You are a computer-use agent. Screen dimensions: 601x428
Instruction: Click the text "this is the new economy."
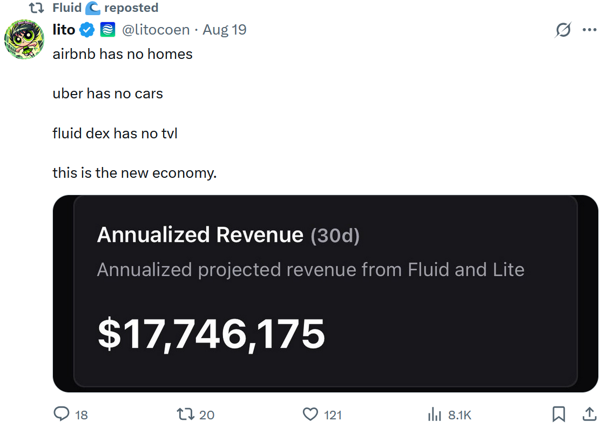[x=134, y=173]
